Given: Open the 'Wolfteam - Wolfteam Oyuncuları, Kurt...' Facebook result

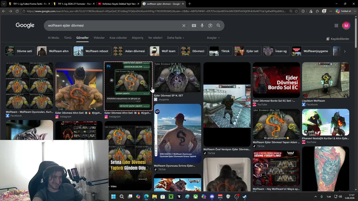Looking at the screenshot, I should point(29,112).
